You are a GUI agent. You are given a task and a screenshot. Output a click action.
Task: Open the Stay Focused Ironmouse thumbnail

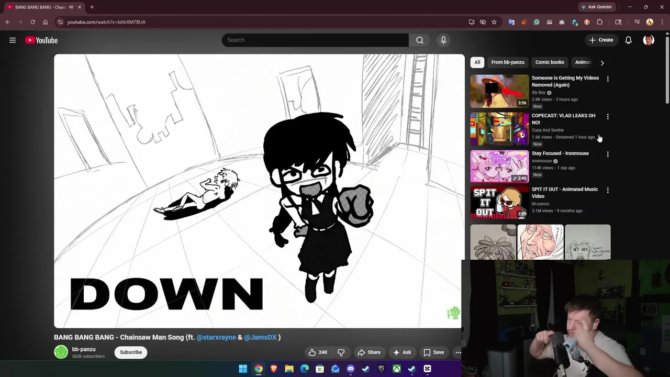click(499, 167)
